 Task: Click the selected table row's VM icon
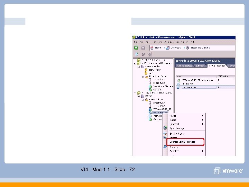tap(179, 87)
